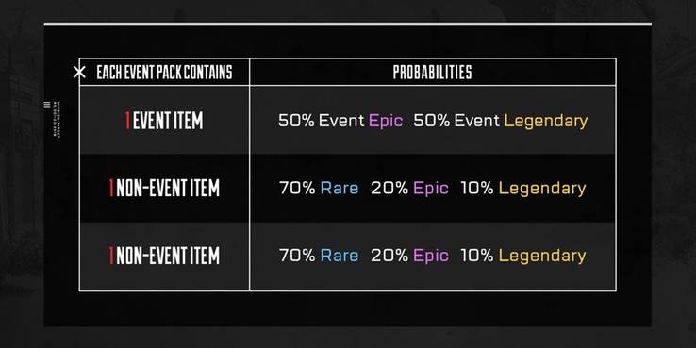Select the middle row NON-EVENT ITEM label

tap(164, 189)
